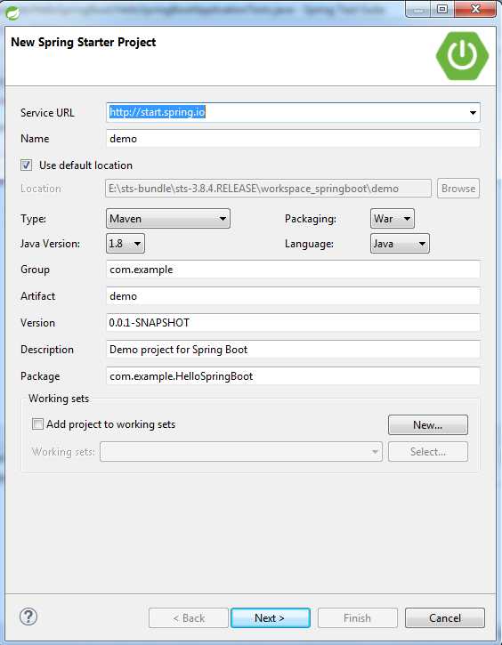Click the Cancel button
This screenshot has height=645, width=502.
click(x=445, y=617)
